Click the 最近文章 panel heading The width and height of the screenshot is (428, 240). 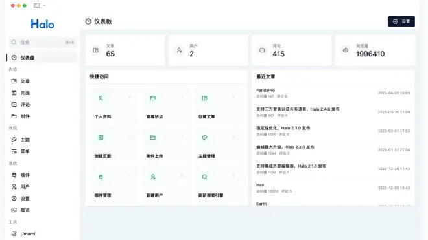point(266,76)
